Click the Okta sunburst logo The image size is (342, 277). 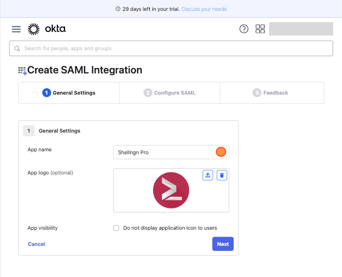coord(34,29)
